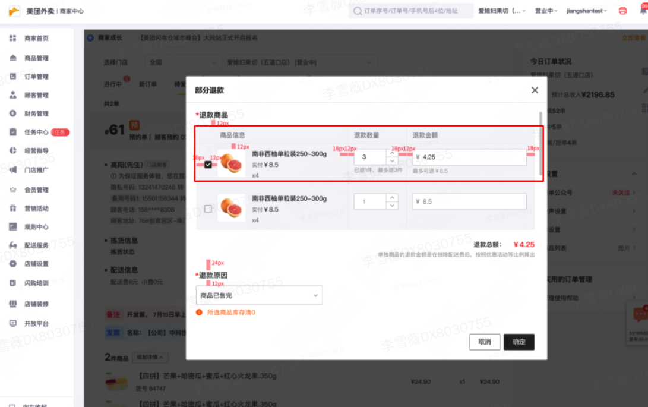This screenshot has height=407, width=648.
Task: Click the refund amount field showing 4.25
Action: (x=469, y=157)
